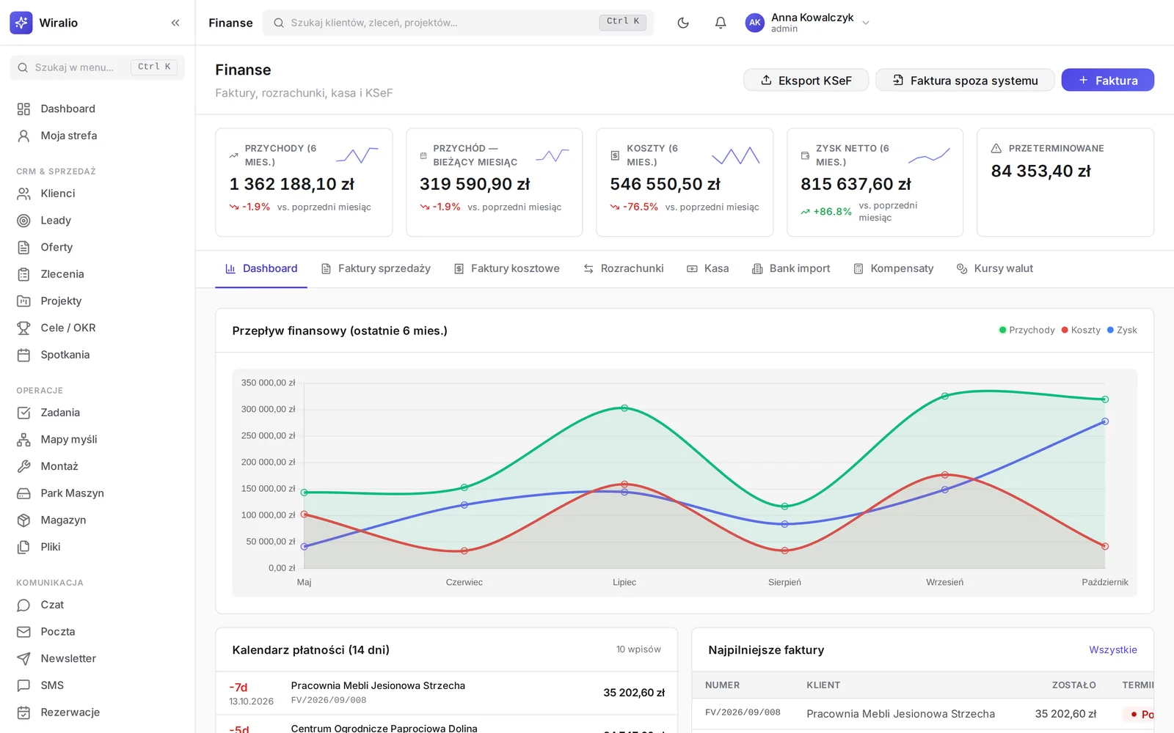Open Montaż wrench item
This screenshot has height=733, width=1174.
tap(98, 466)
